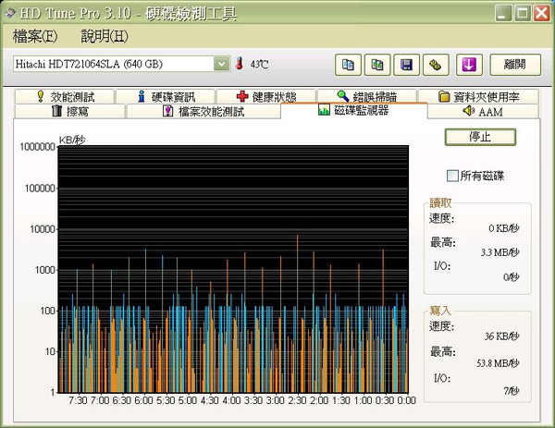
Task: Close the HD Tune Pro window
Action: tap(542, 13)
